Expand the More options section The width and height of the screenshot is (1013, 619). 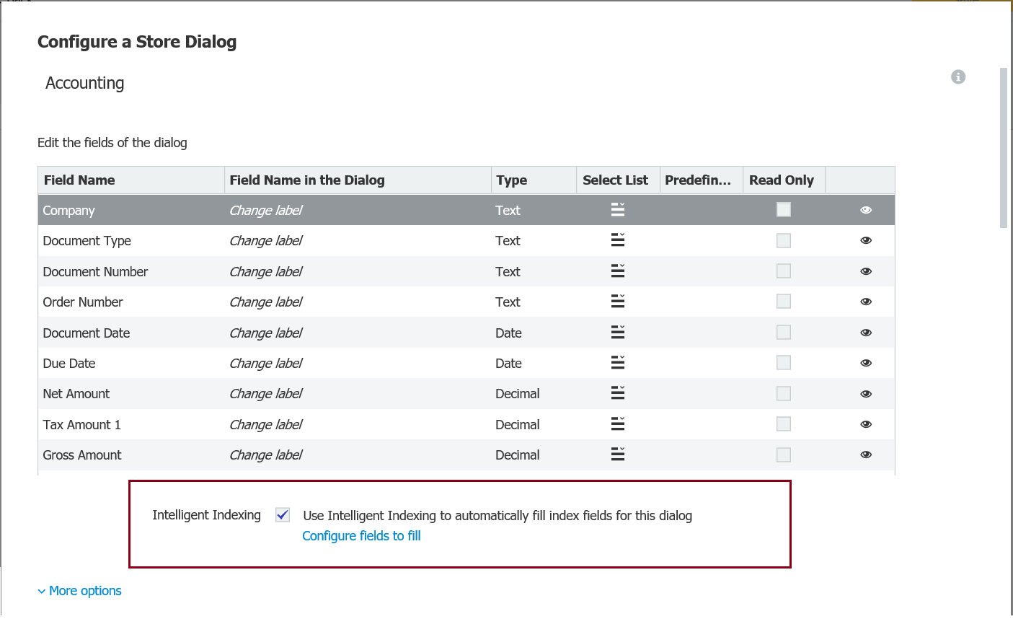pos(79,590)
